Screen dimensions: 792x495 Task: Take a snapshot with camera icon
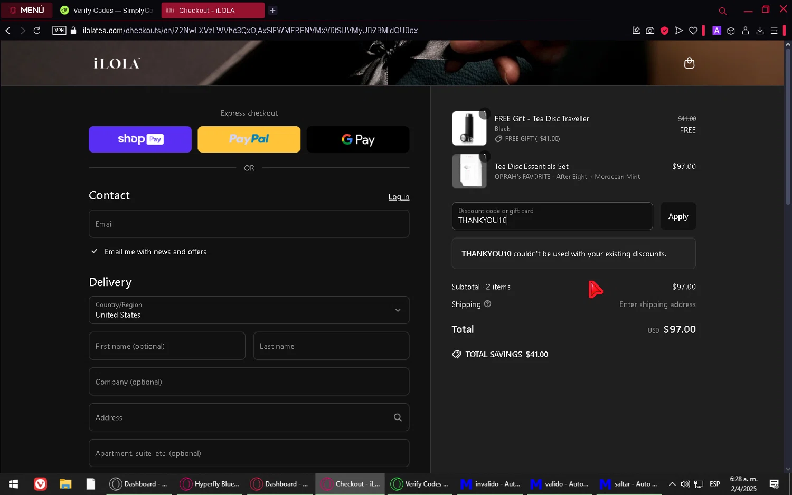pos(650,31)
